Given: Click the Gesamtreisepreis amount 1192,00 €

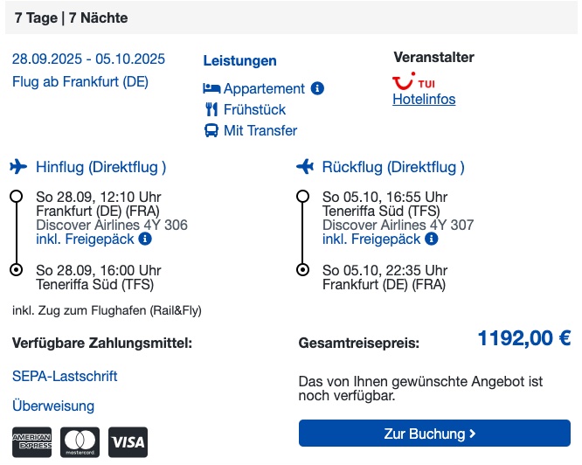Looking at the screenshot, I should (524, 338).
